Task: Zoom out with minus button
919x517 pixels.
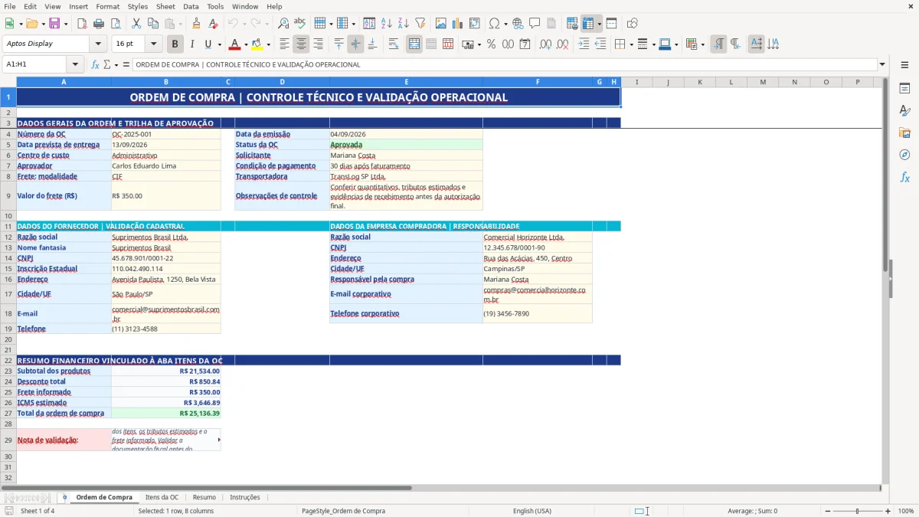Action: pos(828,511)
